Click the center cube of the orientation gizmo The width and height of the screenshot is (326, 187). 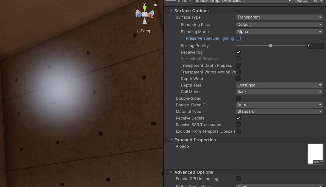[144, 14]
